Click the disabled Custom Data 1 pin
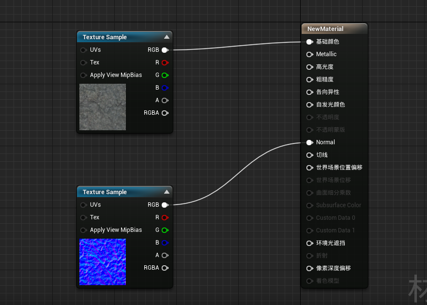Image resolution: width=427 pixels, height=305 pixels. click(x=310, y=230)
